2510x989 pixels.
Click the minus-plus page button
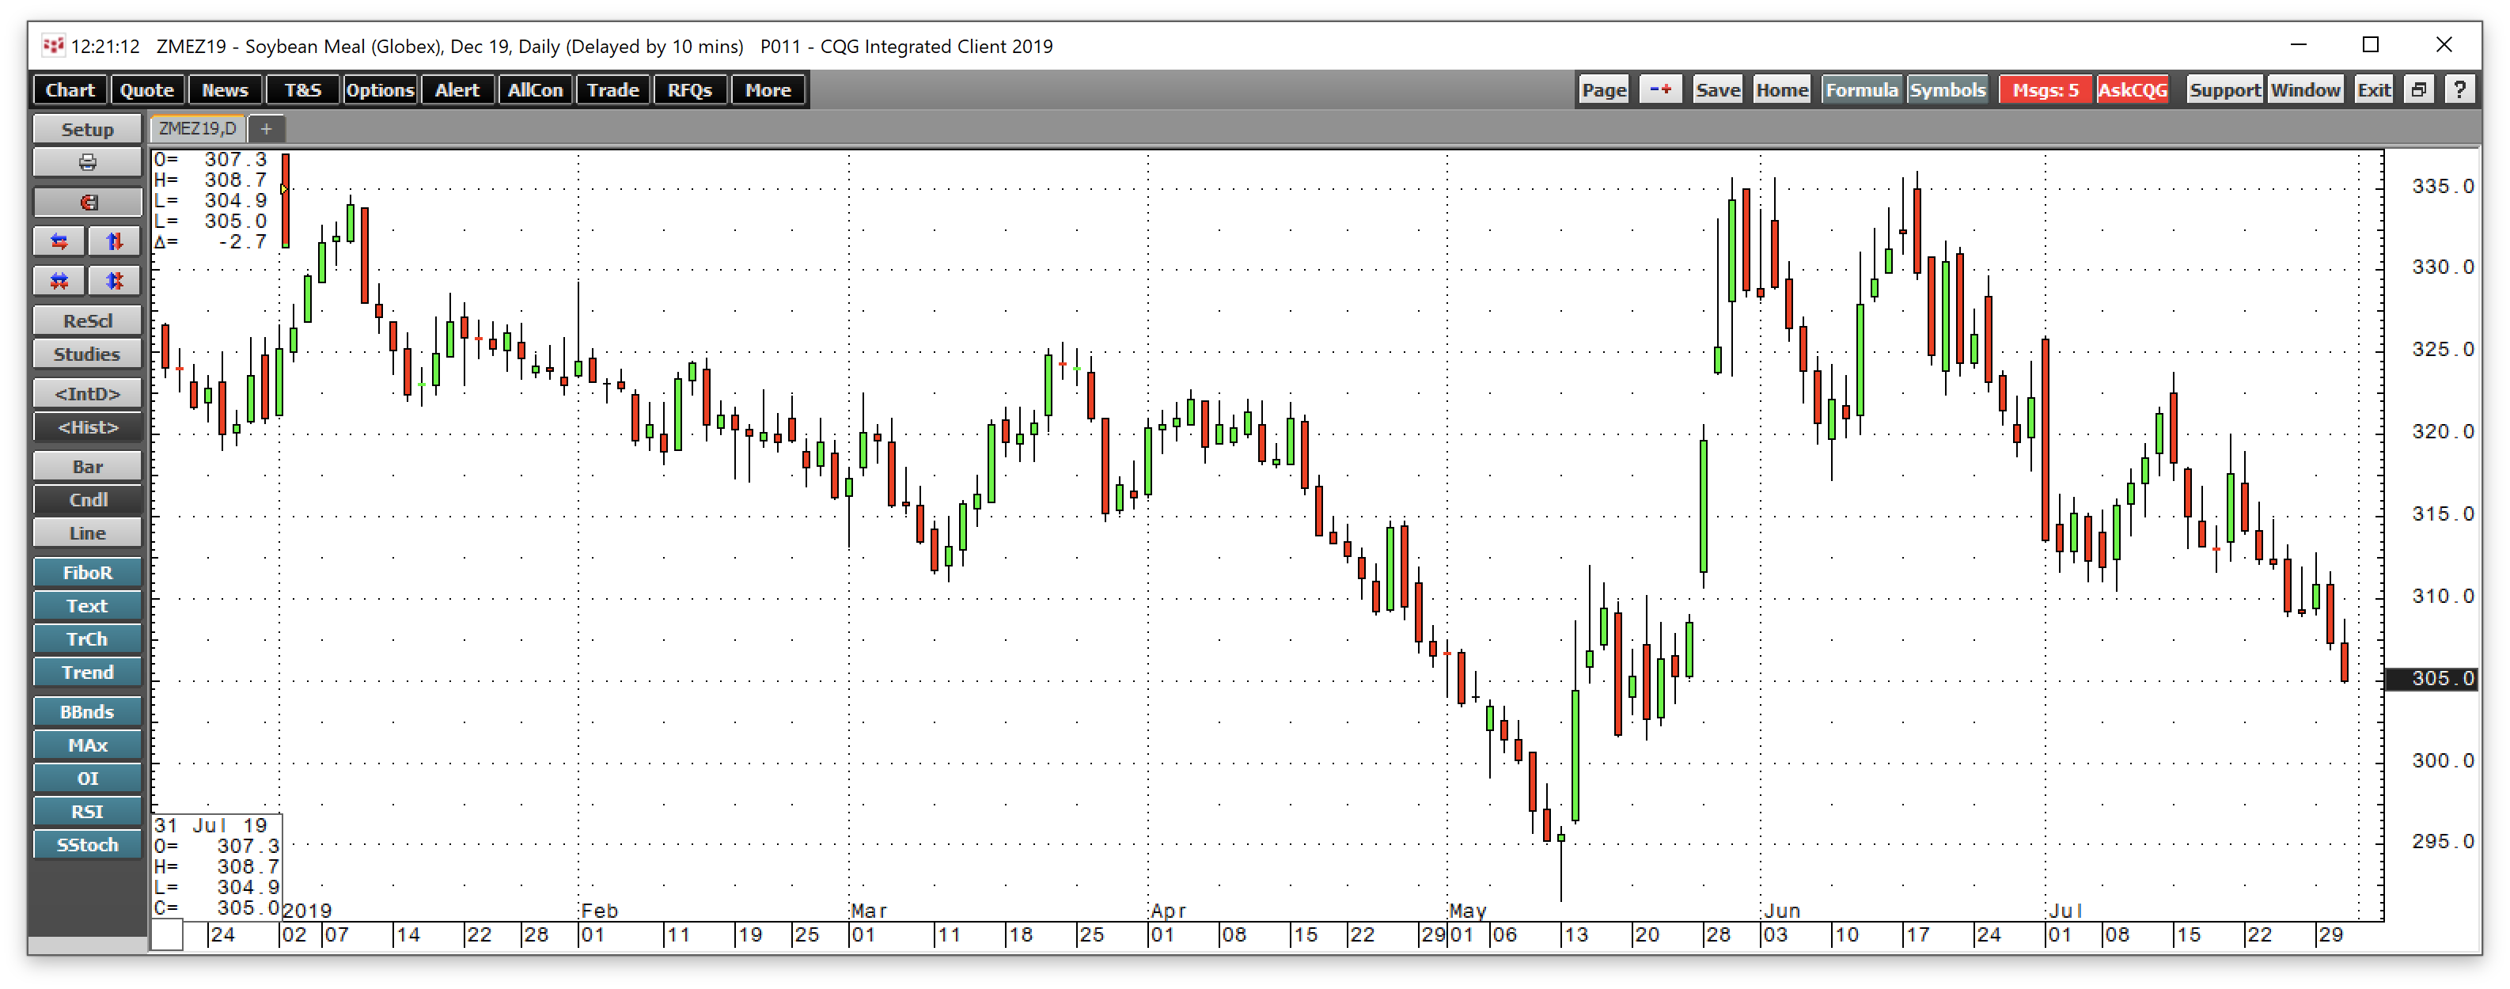tap(1660, 89)
